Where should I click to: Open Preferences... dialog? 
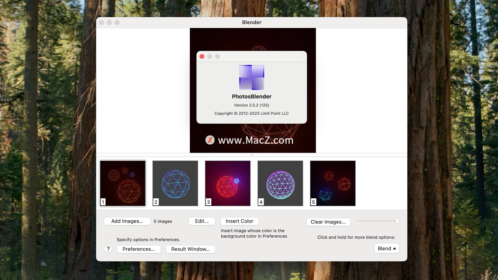click(x=139, y=249)
